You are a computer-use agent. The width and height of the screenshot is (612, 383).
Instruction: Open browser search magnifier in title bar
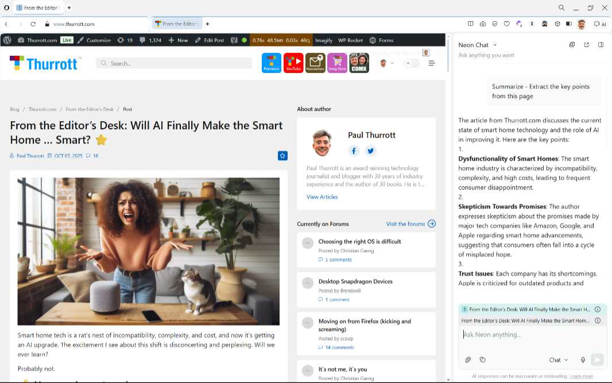(x=561, y=7)
